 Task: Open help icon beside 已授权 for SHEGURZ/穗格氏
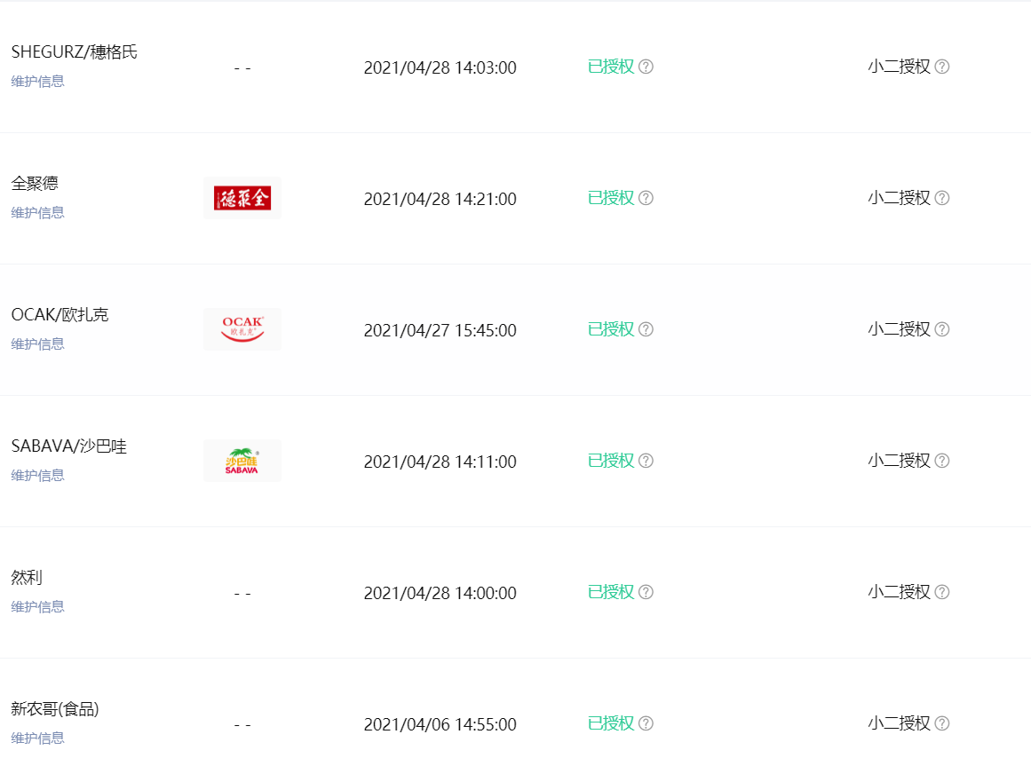pos(646,67)
